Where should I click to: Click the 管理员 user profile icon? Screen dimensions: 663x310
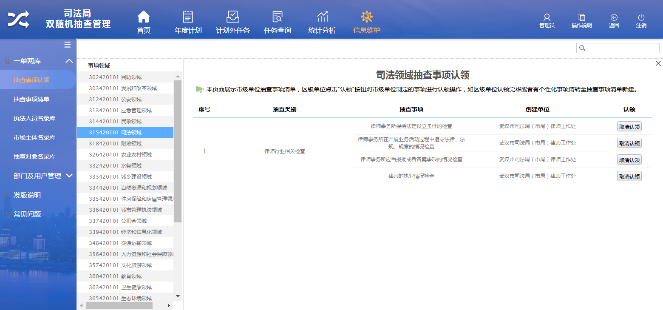point(547,17)
